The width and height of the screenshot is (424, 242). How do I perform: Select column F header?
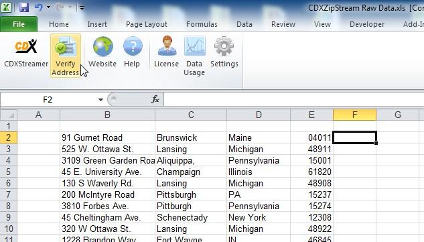tap(354, 115)
